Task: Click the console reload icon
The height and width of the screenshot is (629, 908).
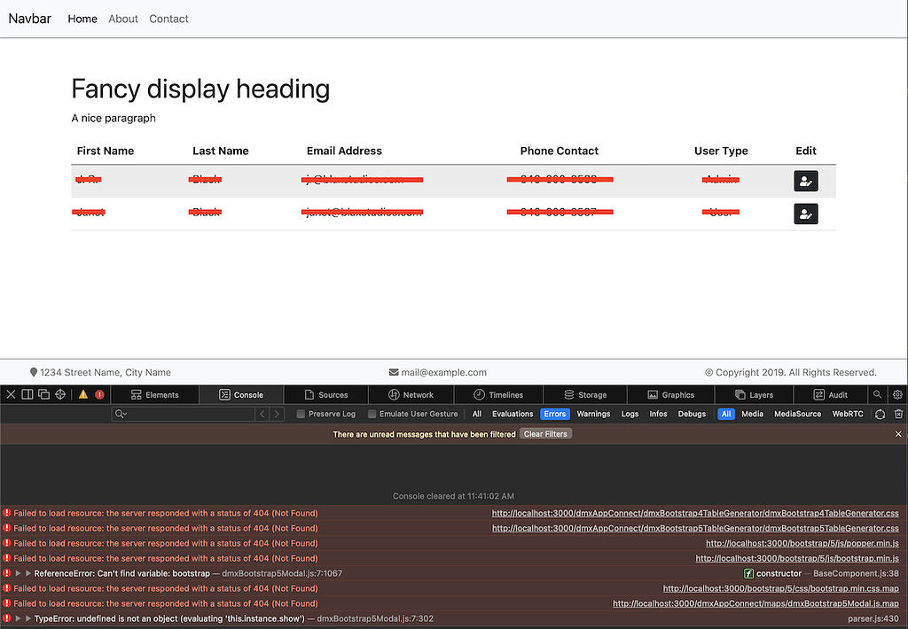Action: coord(880,414)
